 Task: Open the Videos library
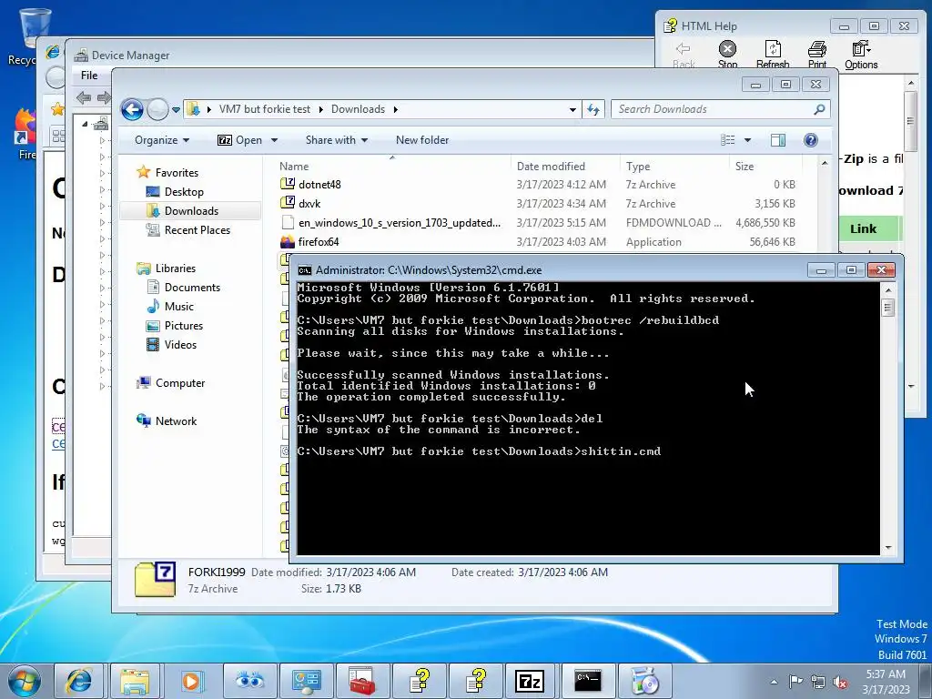pyautogui.click(x=180, y=345)
